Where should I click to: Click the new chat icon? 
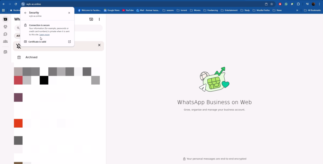pyautogui.click(x=91, y=19)
